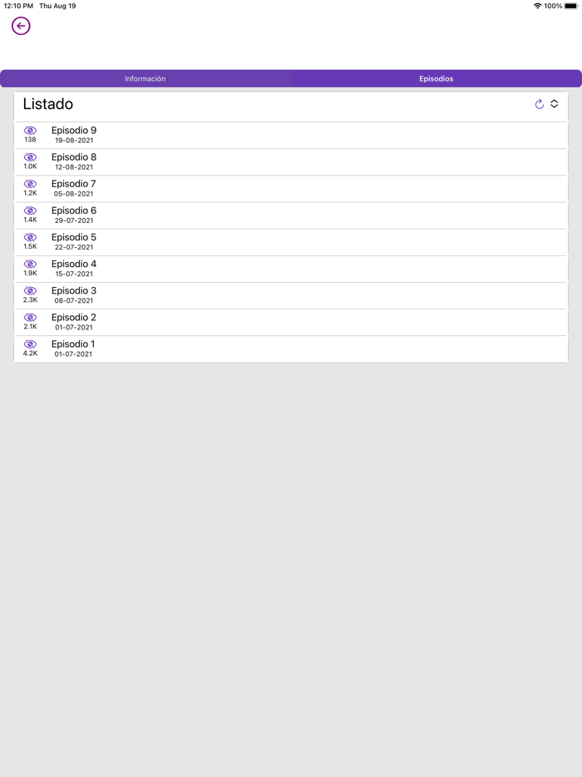Viewport: 582px width, 777px height.
Task: Tap the eye icon beside Episodio 4
Action: click(x=30, y=264)
